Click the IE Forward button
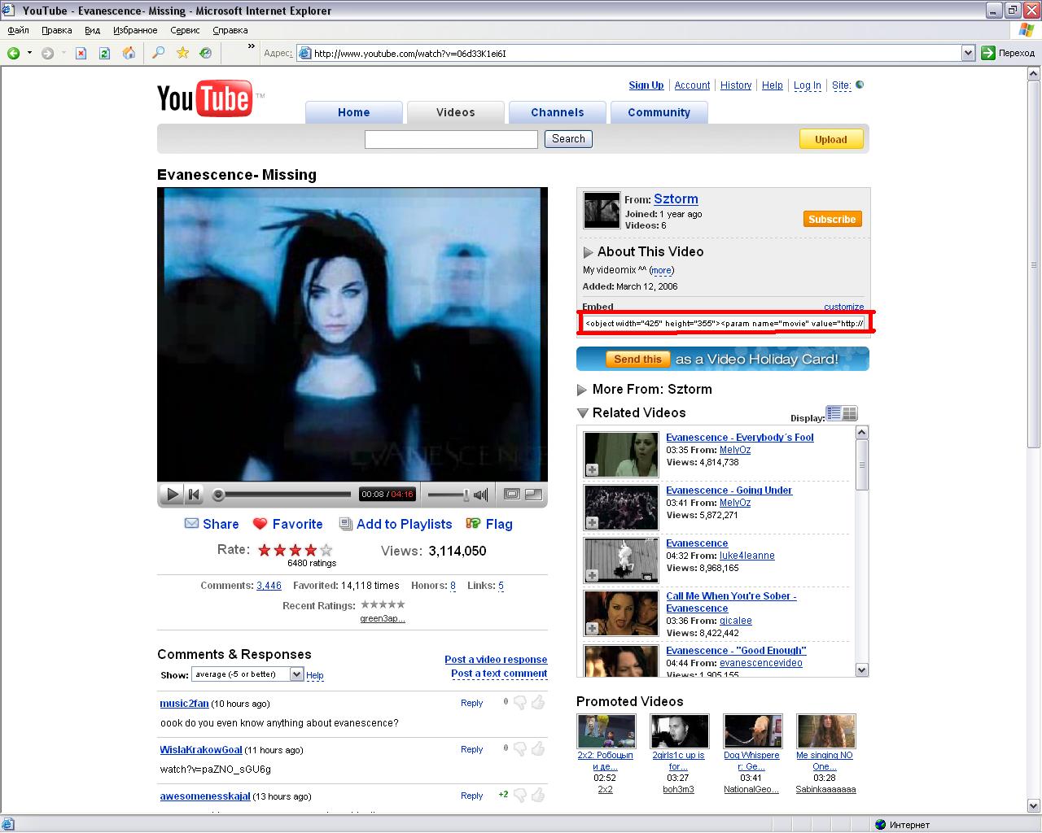 48,53
